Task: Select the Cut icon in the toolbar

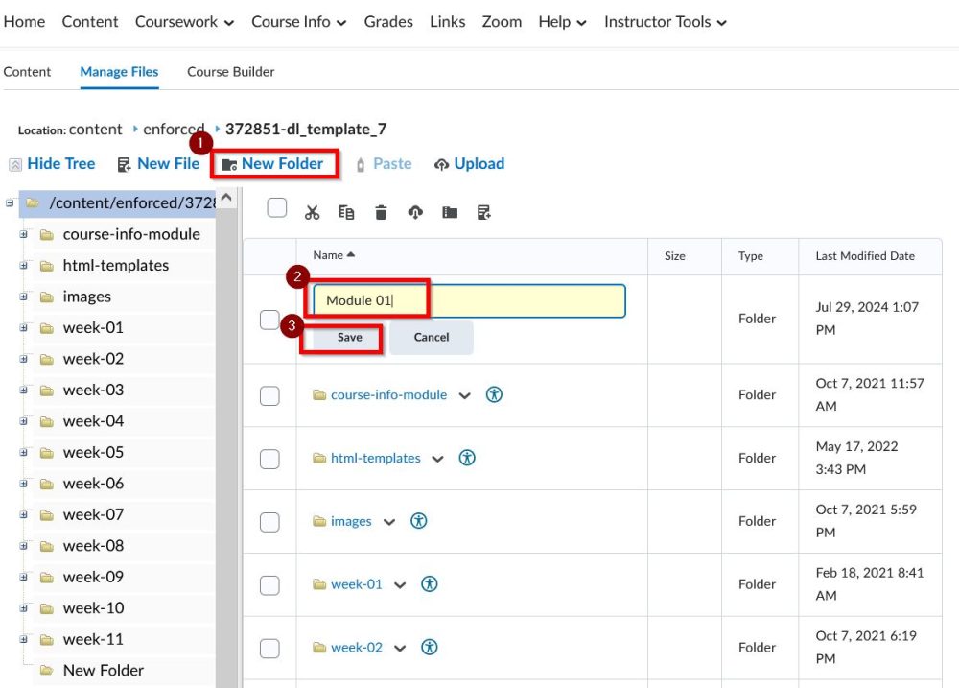Action: point(312,211)
